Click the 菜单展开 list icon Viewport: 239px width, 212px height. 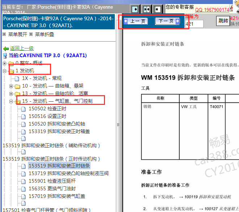click(x=4, y=34)
